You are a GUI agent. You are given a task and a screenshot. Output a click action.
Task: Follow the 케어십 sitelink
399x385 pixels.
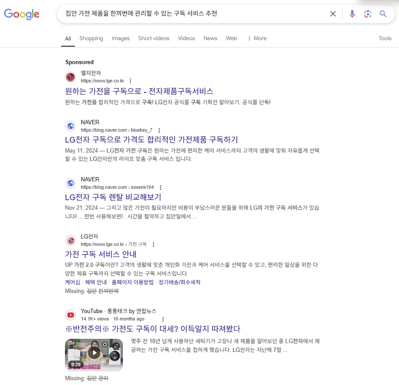72,282
